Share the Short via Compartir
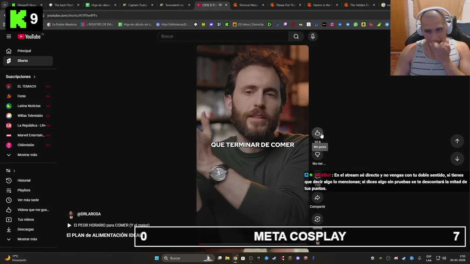The width and height of the screenshot is (470, 264). [x=318, y=198]
